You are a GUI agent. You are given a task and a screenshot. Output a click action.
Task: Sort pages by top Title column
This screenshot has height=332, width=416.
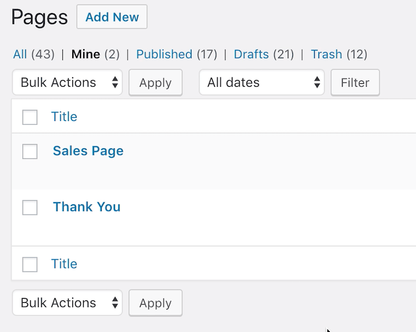coord(64,117)
